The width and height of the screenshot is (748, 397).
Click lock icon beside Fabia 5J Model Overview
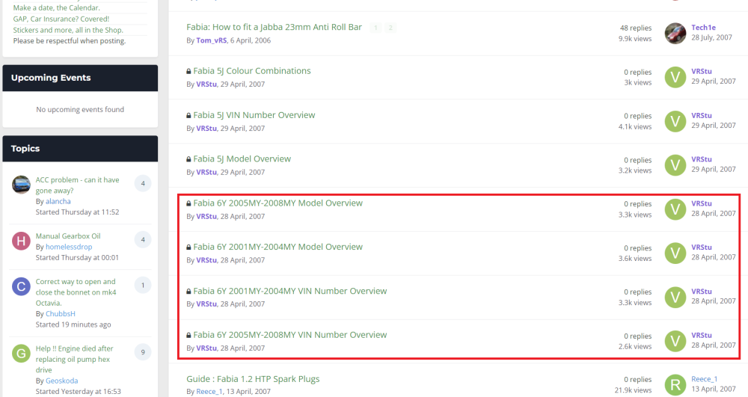pos(188,159)
